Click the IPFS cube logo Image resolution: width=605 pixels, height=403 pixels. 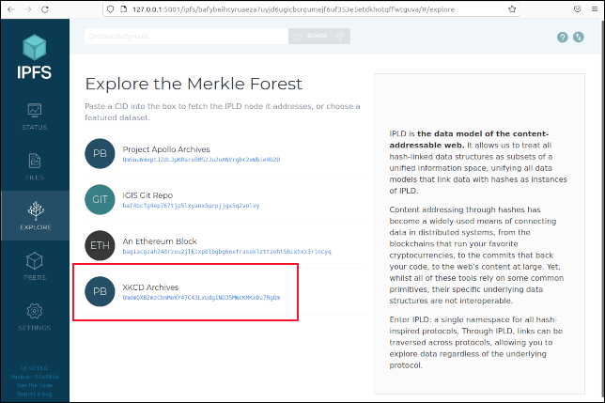35,47
